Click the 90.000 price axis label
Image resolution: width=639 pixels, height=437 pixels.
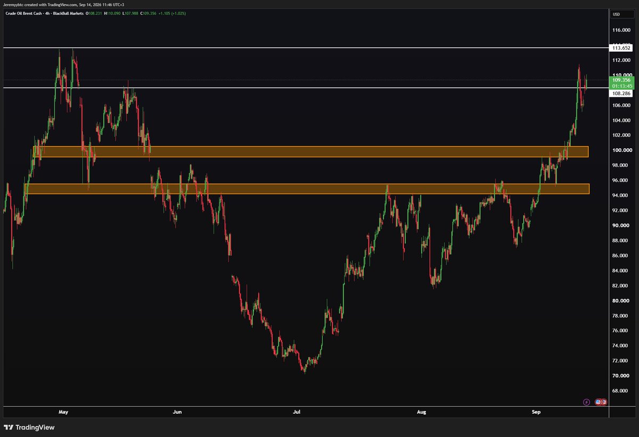click(x=622, y=225)
